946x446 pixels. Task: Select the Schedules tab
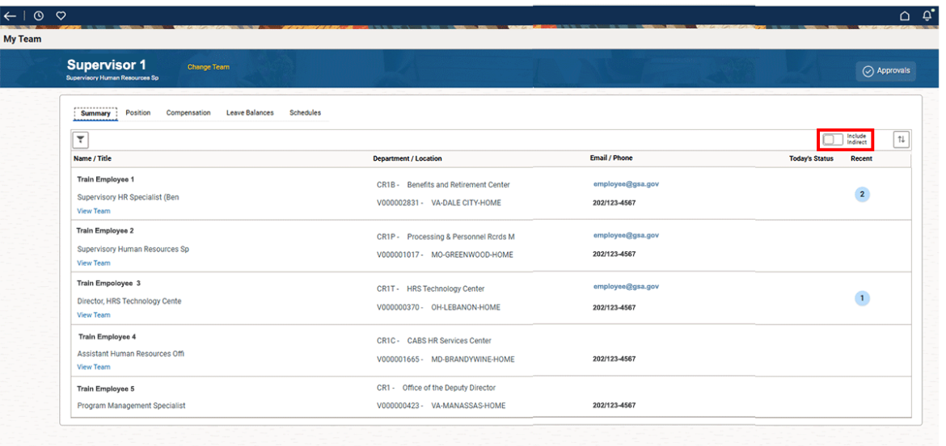305,113
